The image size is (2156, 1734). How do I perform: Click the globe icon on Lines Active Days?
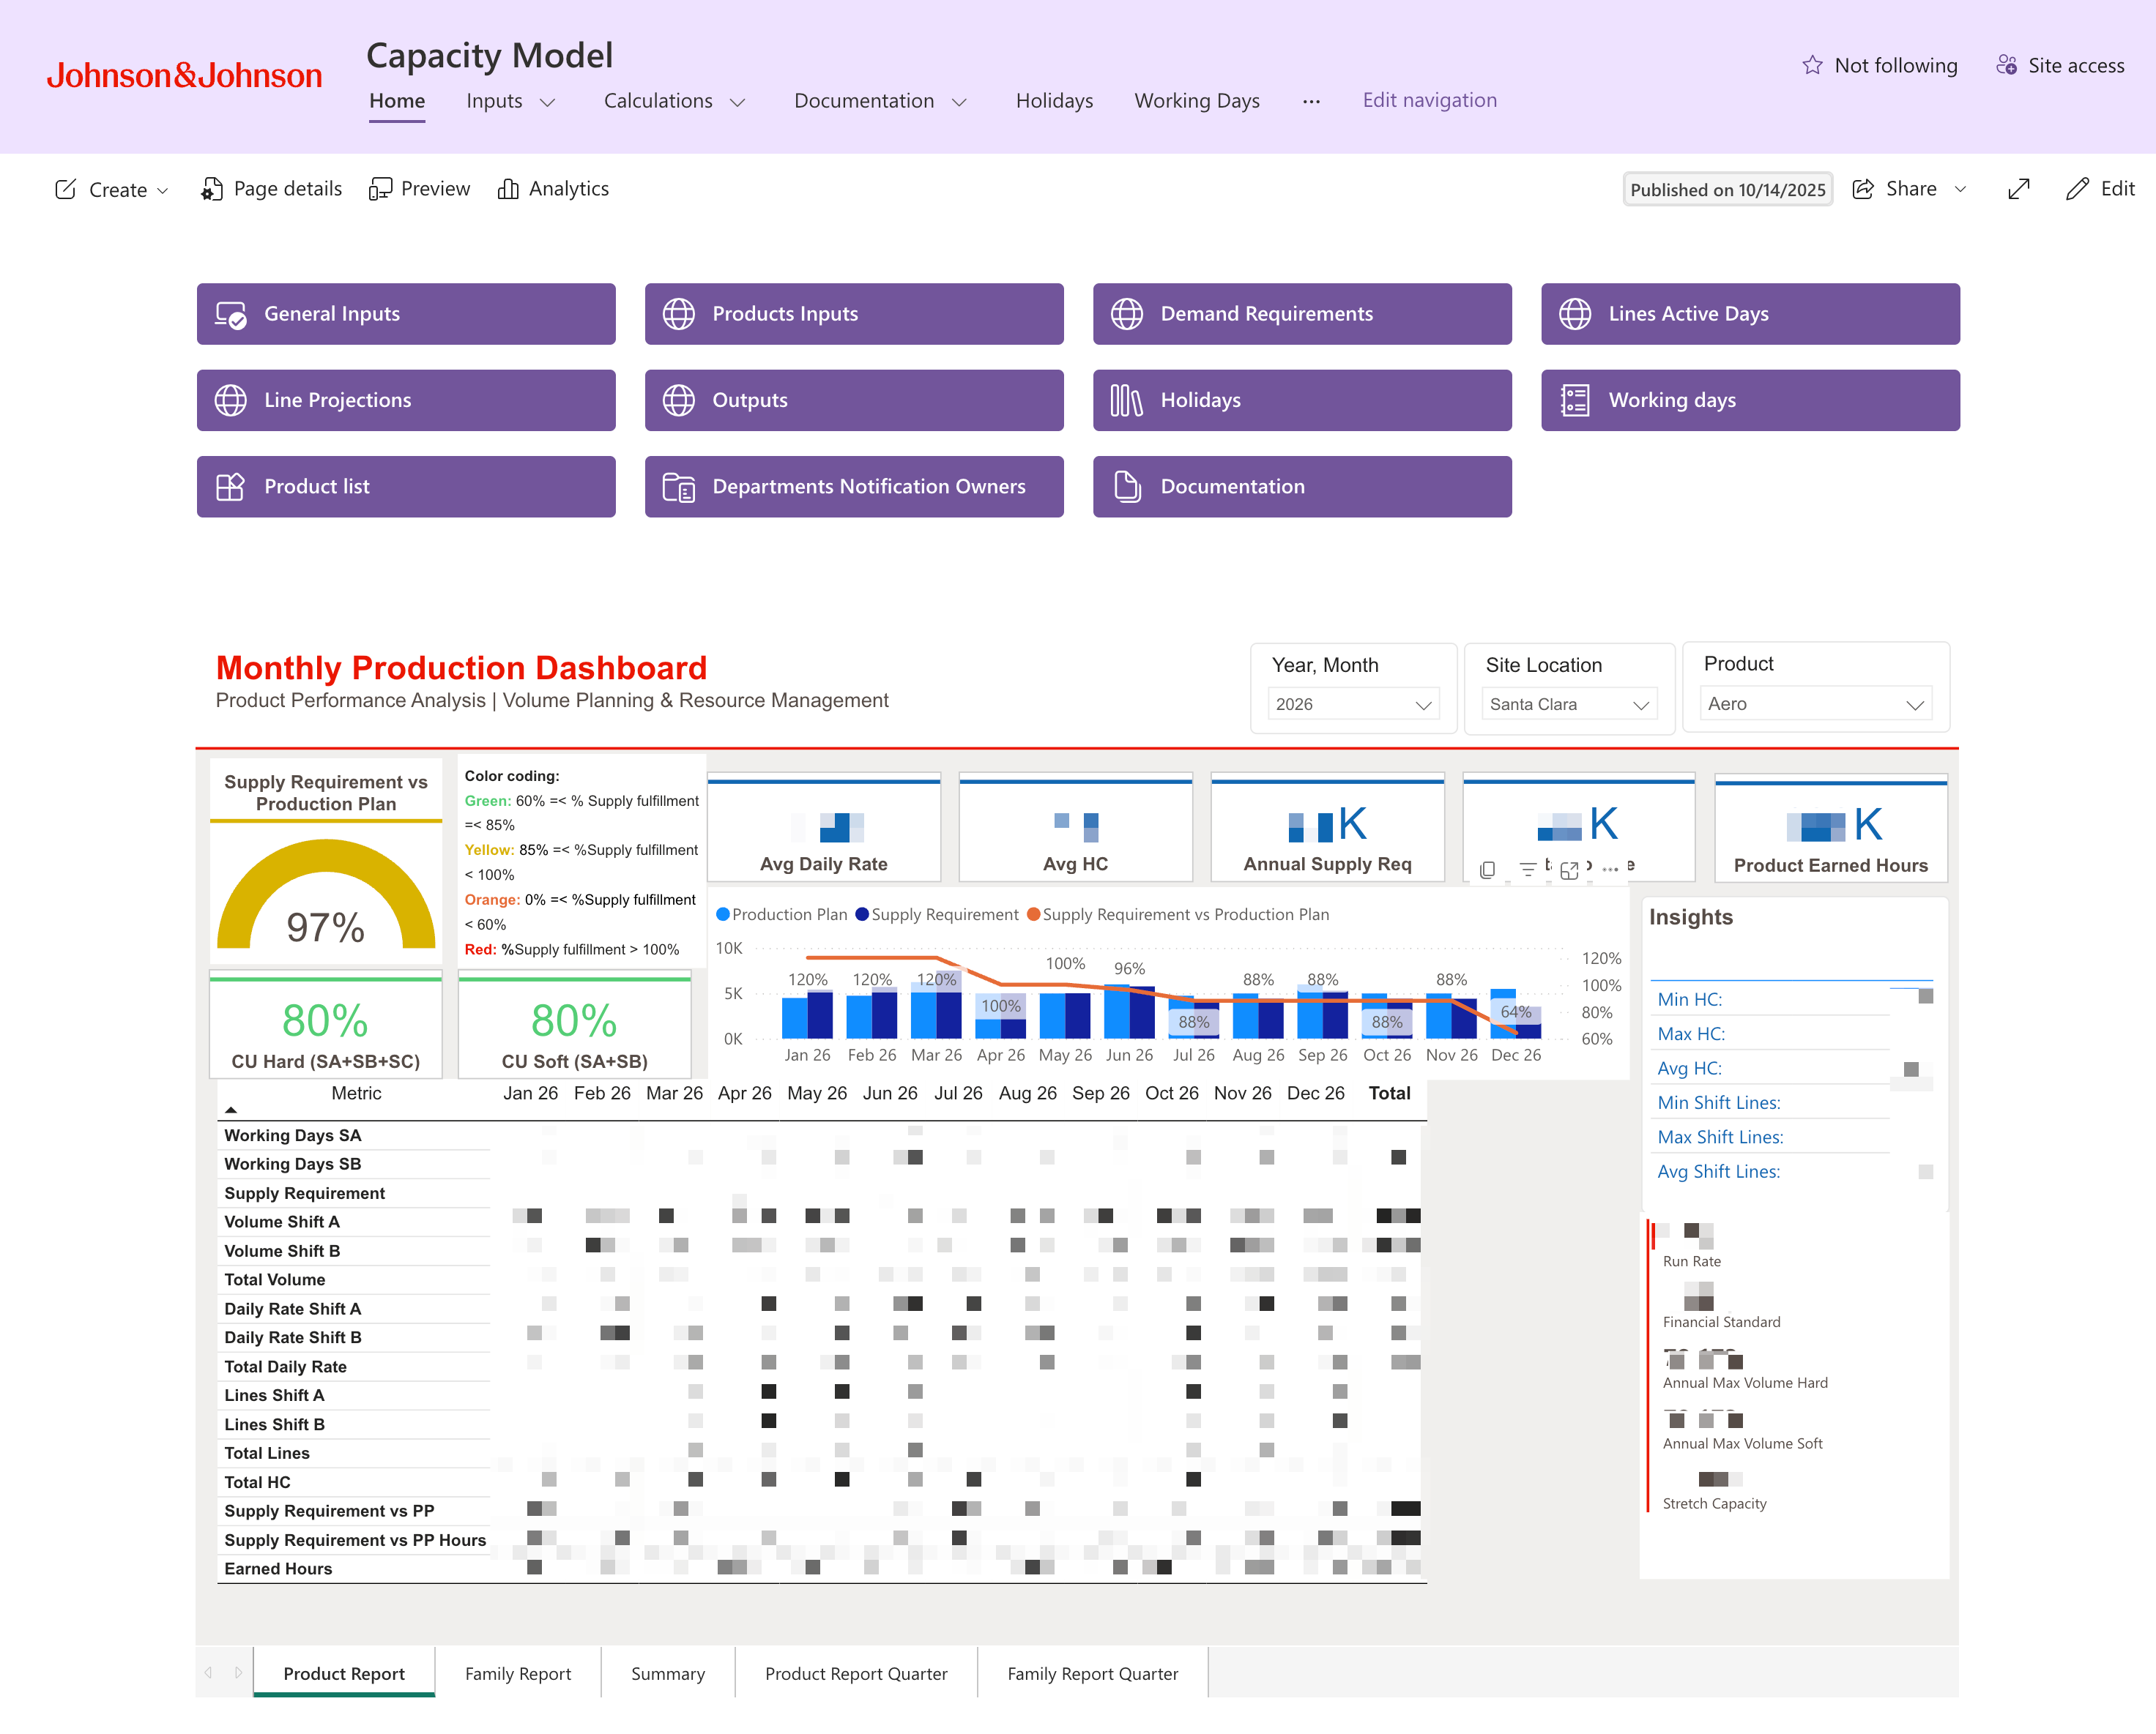pyautogui.click(x=1575, y=314)
